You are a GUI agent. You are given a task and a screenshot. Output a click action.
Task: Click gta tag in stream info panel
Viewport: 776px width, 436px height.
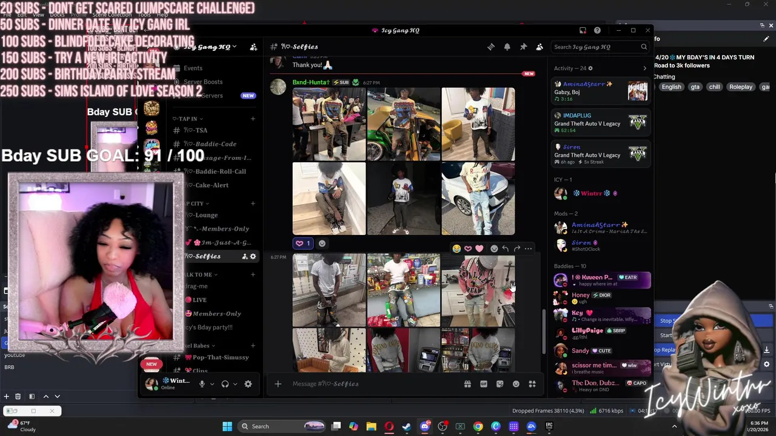point(695,87)
